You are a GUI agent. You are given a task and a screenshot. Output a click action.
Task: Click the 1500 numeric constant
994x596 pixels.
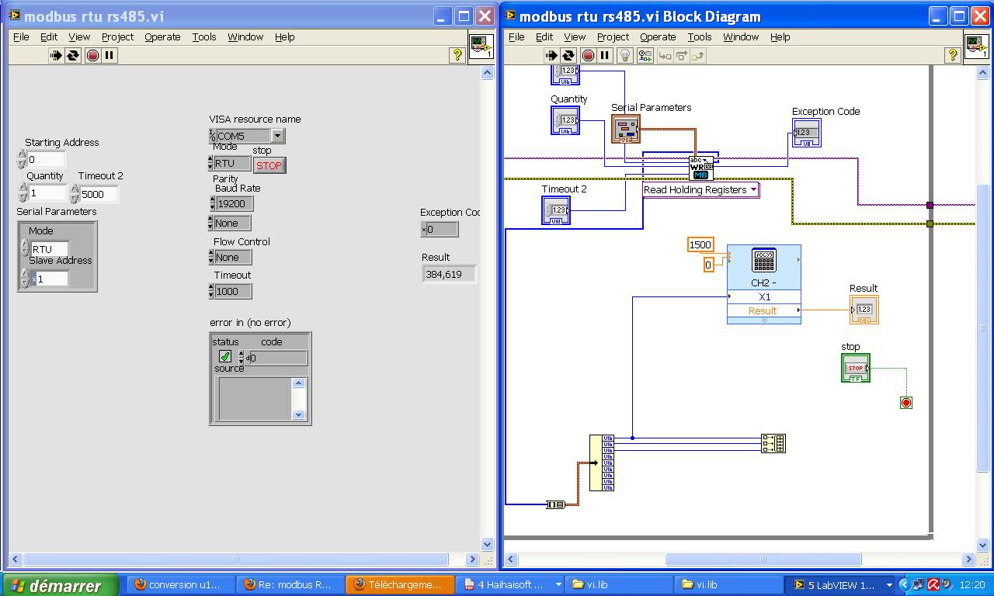tap(700, 244)
